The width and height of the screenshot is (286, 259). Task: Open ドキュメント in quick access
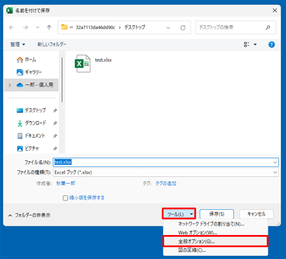(x=31, y=136)
